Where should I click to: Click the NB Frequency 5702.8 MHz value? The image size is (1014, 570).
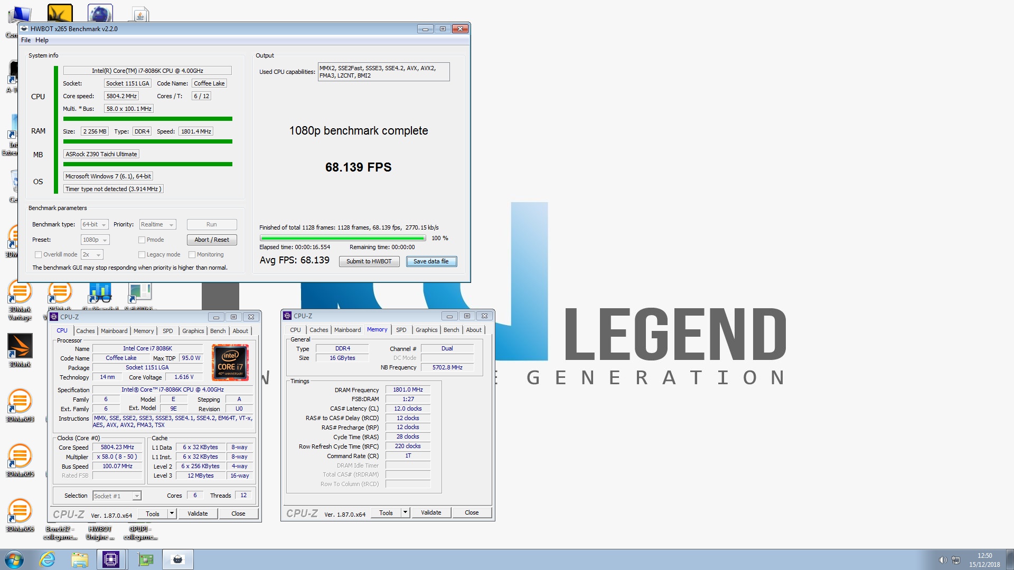447,367
